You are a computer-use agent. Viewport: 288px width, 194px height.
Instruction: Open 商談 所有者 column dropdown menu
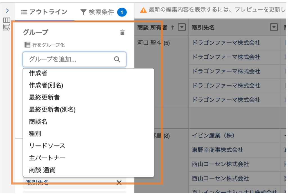pos(182,27)
